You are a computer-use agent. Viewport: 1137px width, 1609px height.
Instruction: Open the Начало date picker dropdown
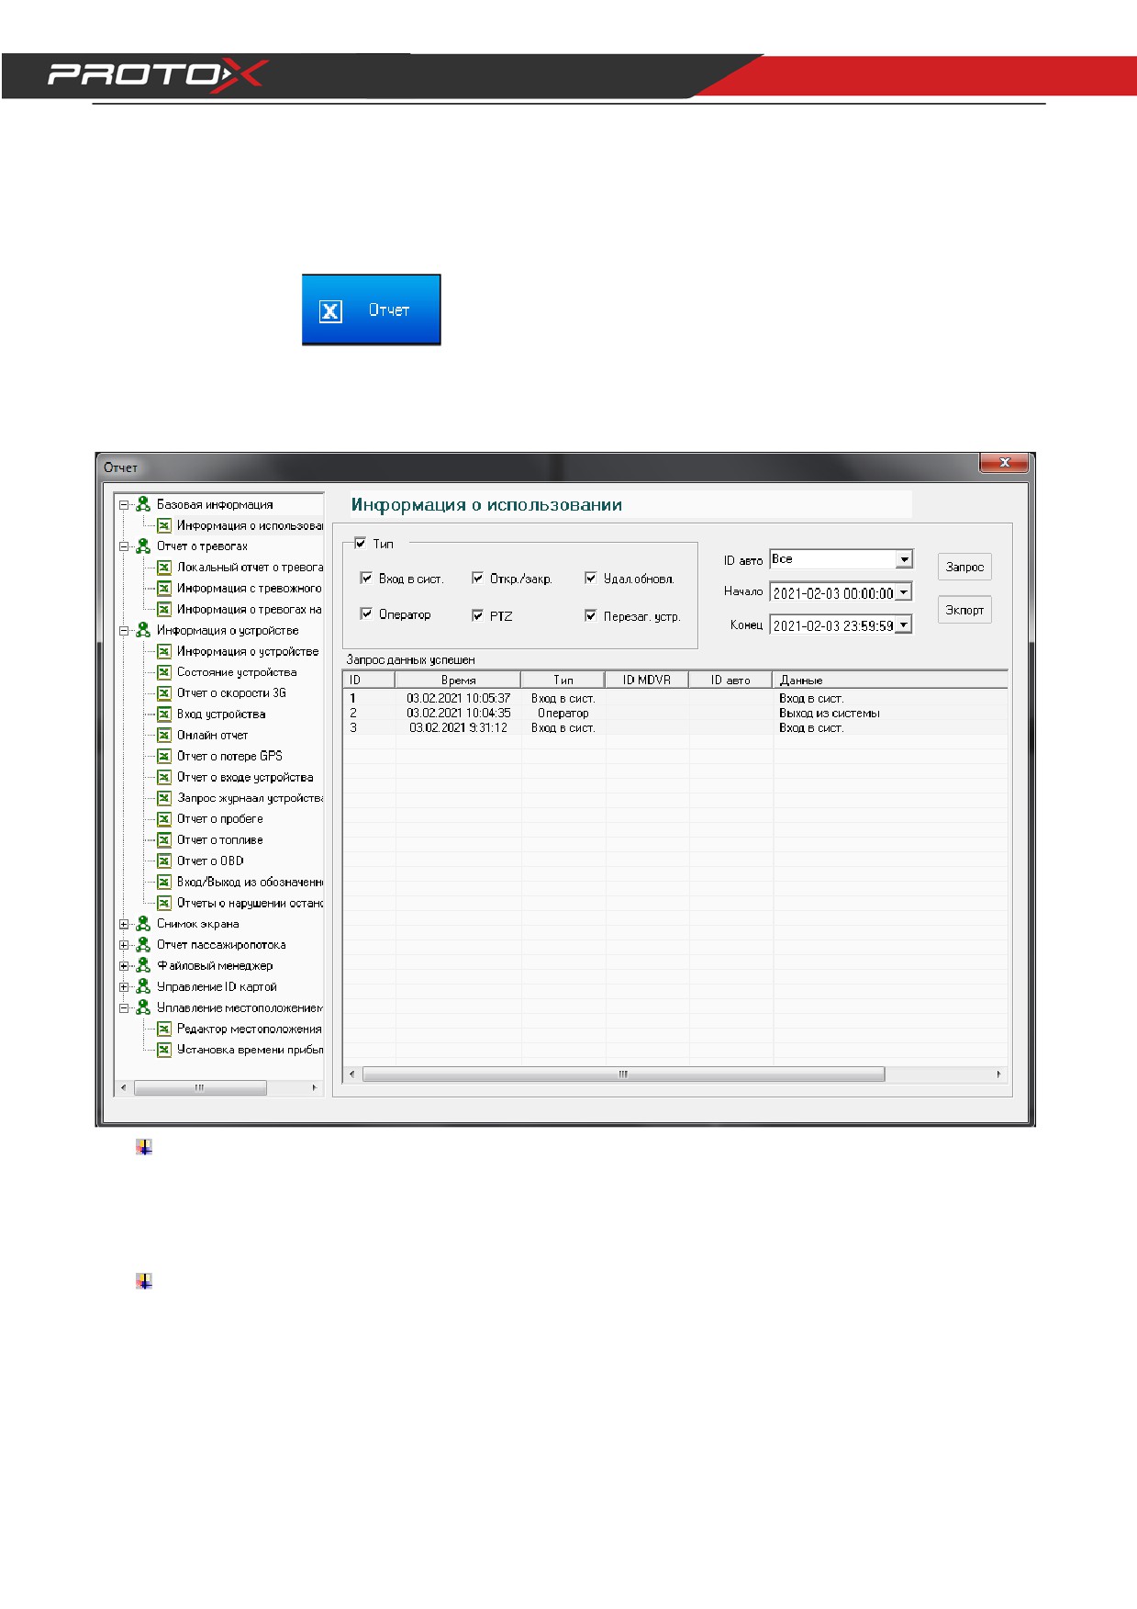[x=904, y=592]
